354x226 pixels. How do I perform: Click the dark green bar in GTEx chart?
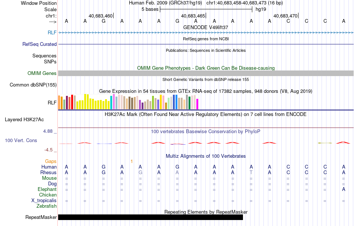click(x=189, y=103)
